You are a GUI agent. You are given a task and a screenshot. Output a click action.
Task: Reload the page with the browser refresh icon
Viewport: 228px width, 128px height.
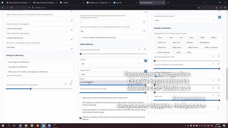11,7
